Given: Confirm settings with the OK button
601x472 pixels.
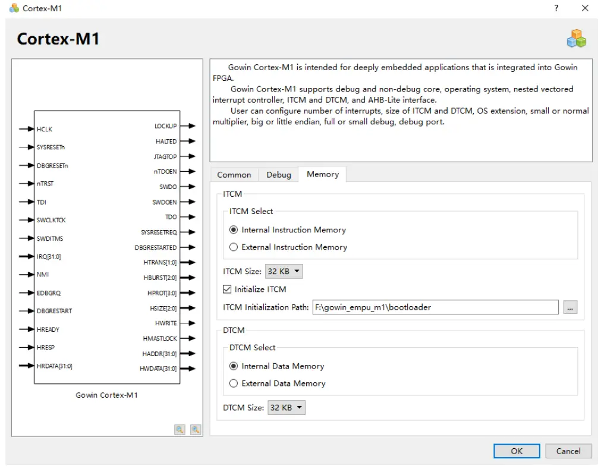Looking at the screenshot, I should (516, 451).
